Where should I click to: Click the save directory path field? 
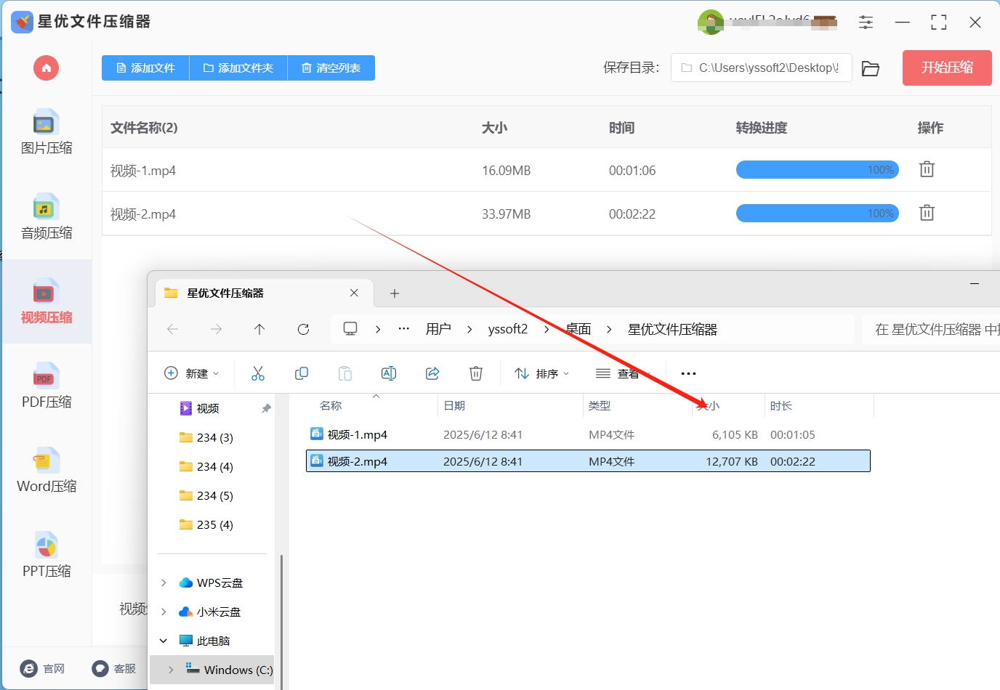pos(761,68)
